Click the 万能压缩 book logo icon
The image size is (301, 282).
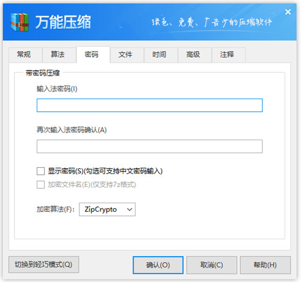pos(19,22)
